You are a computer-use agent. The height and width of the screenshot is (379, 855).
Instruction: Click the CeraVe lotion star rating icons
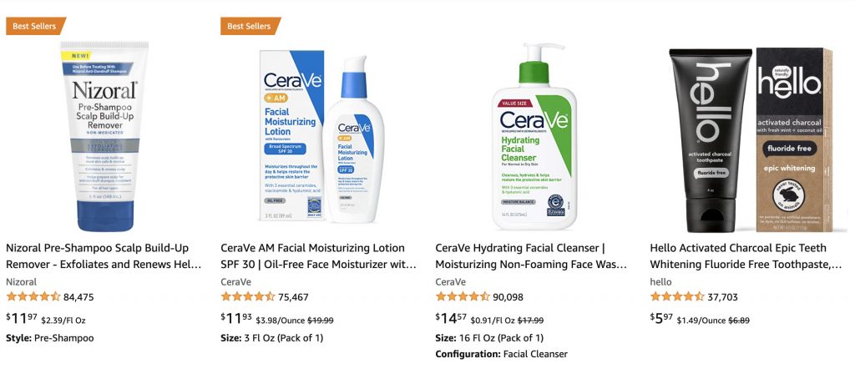coord(248,296)
